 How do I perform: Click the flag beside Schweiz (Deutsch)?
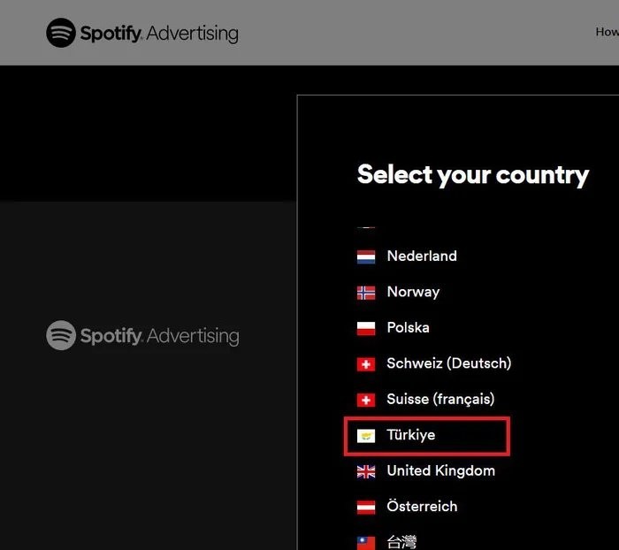[366, 364]
